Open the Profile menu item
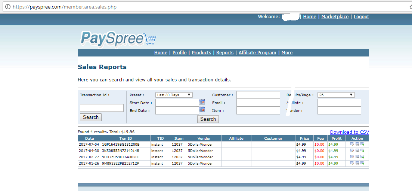This screenshot has width=412, height=191. click(179, 53)
